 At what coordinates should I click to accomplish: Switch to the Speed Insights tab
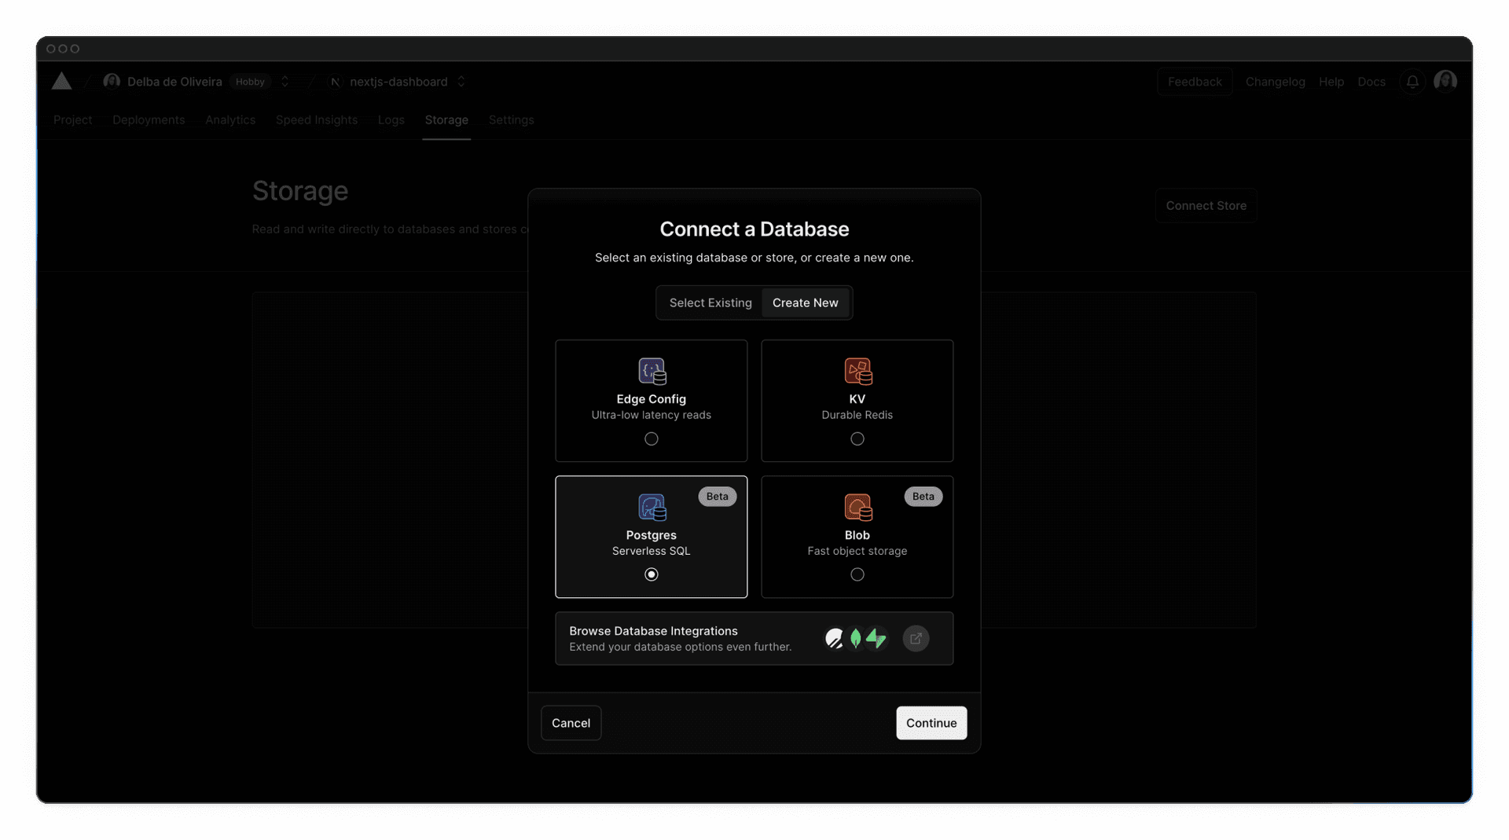pyautogui.click(x=317, y=119)
